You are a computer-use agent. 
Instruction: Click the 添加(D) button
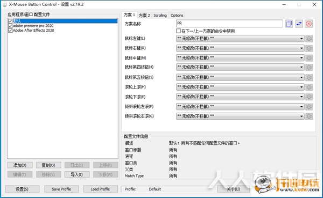(20, 165)
